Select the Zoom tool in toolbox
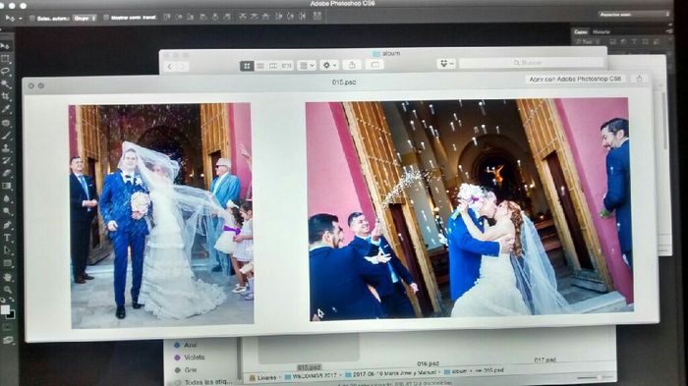The height and width of the screenshot is (386, 688). (8, 290)
